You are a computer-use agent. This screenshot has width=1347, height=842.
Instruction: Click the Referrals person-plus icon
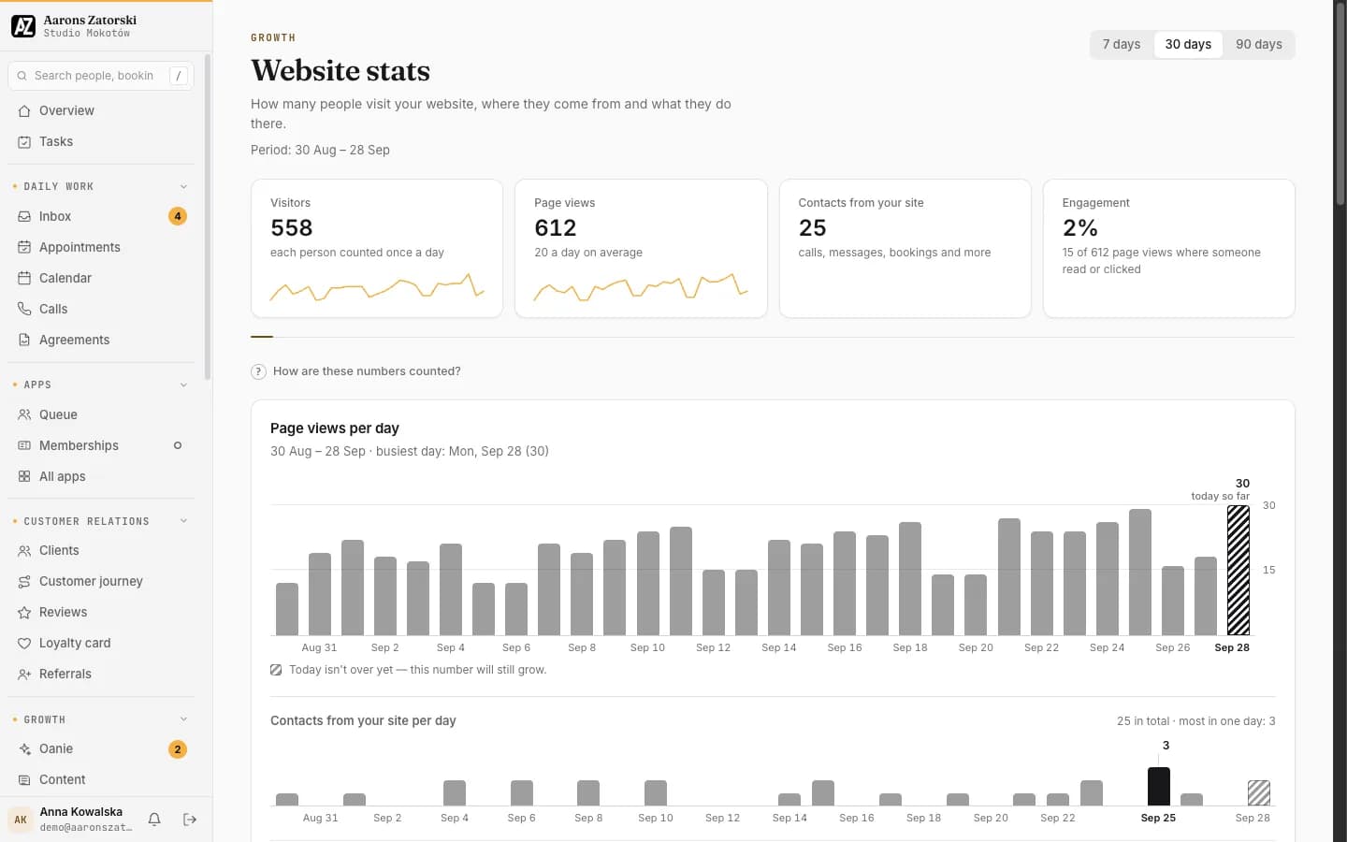24,674
